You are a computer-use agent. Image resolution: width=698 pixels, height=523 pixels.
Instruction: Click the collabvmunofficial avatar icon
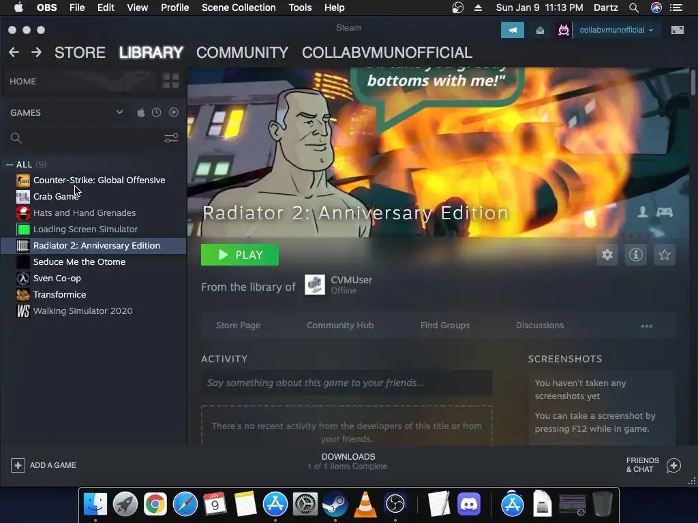click(x=564, y=30)
